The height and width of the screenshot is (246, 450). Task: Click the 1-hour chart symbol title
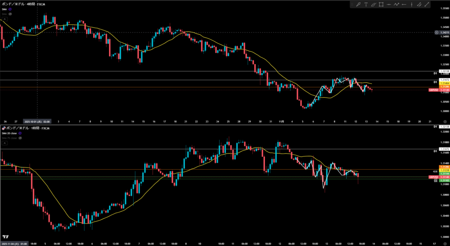tap(26, 128)
